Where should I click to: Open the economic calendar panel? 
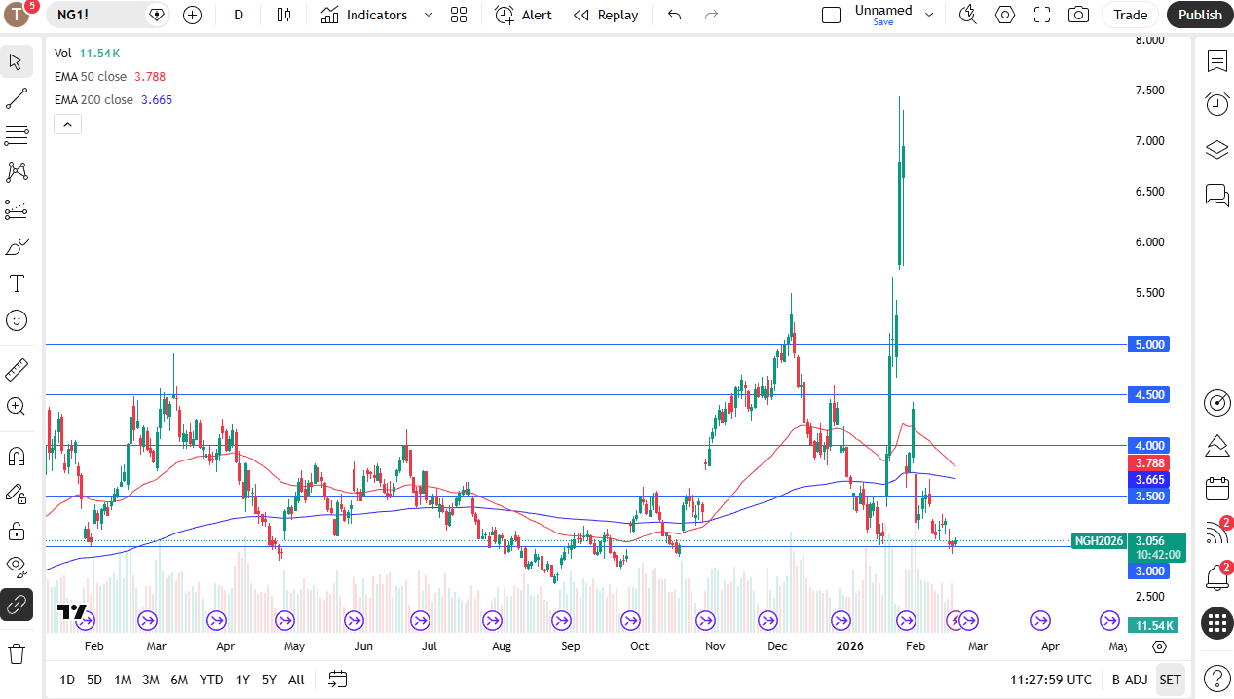click(1216, 489)
